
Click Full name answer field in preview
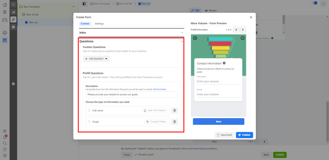point(218,82)
